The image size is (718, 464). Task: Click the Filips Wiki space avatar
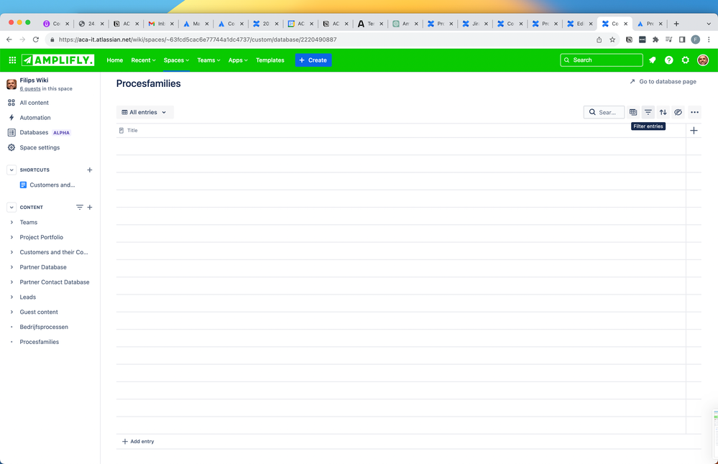tap(11, 84)
